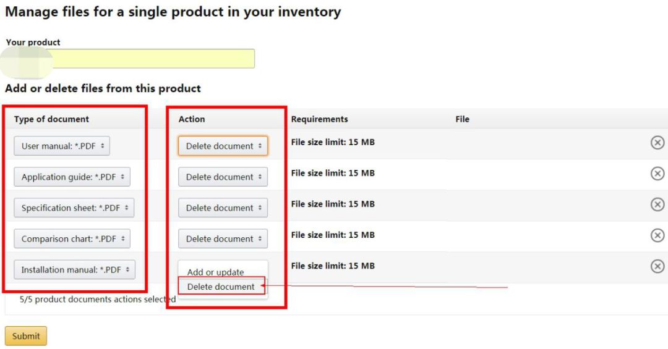Screen dimensions: 668x349
Task: Remove the Installation manual row with X icon
Action: [657, 266]
